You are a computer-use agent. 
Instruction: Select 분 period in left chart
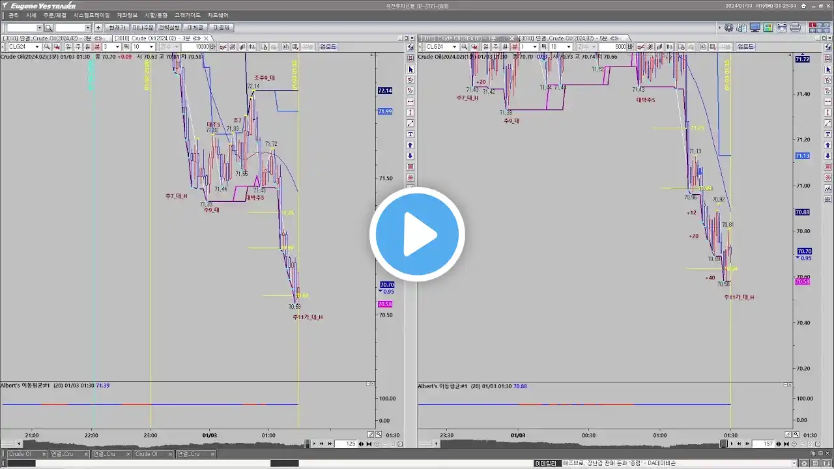point(96,46)
